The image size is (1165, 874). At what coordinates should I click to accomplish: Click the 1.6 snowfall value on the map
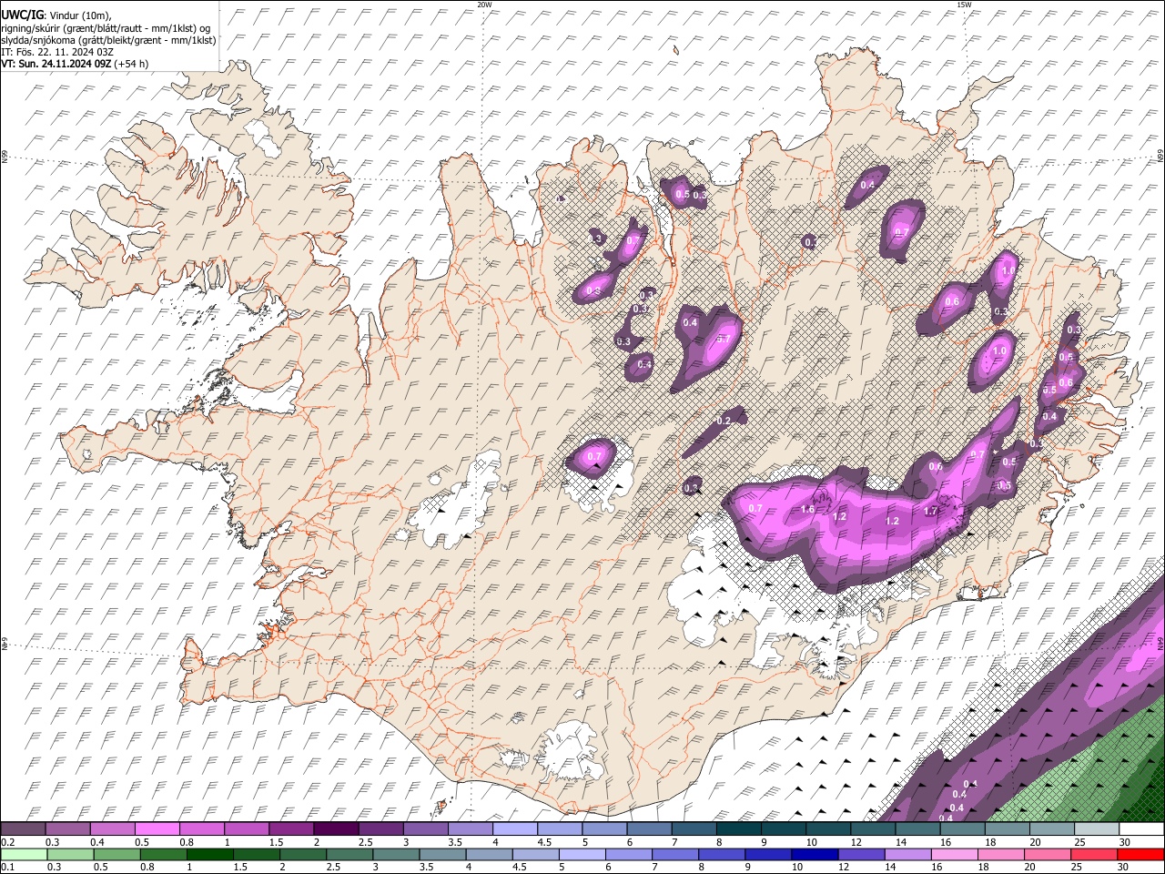click(807, 509)
